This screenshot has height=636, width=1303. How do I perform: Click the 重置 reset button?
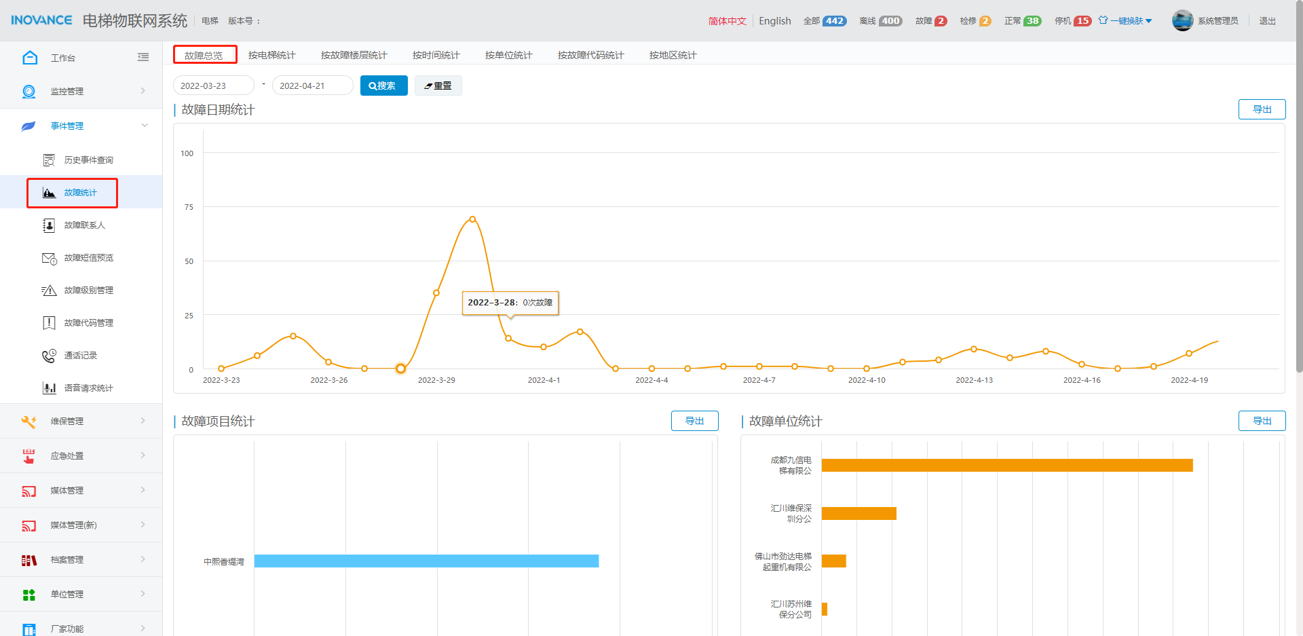438,86
